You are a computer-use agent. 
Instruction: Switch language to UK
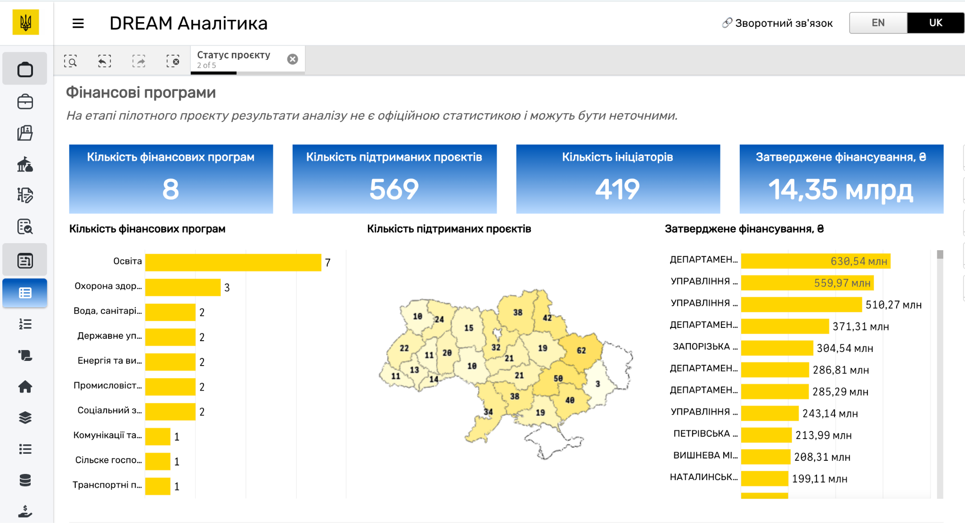935,23
